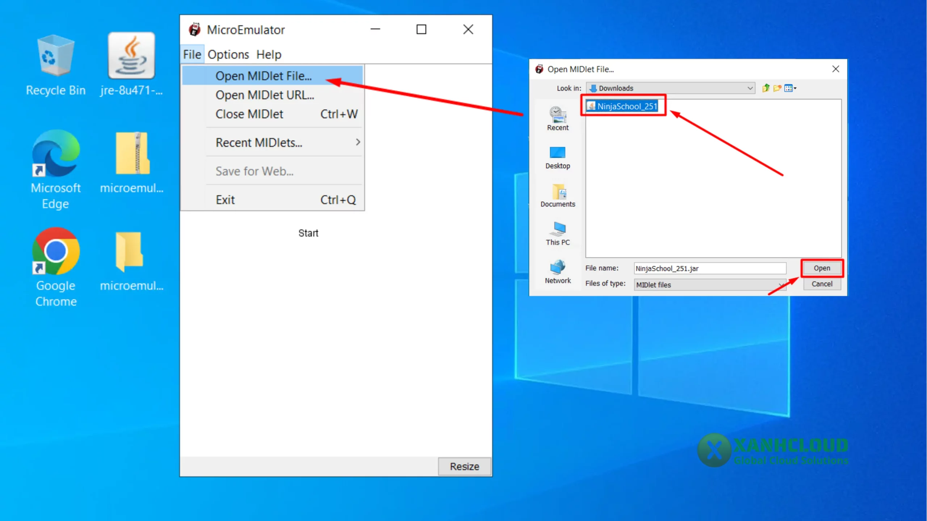Click the Up One Level folder icon
927x521 pixels.
765,88
